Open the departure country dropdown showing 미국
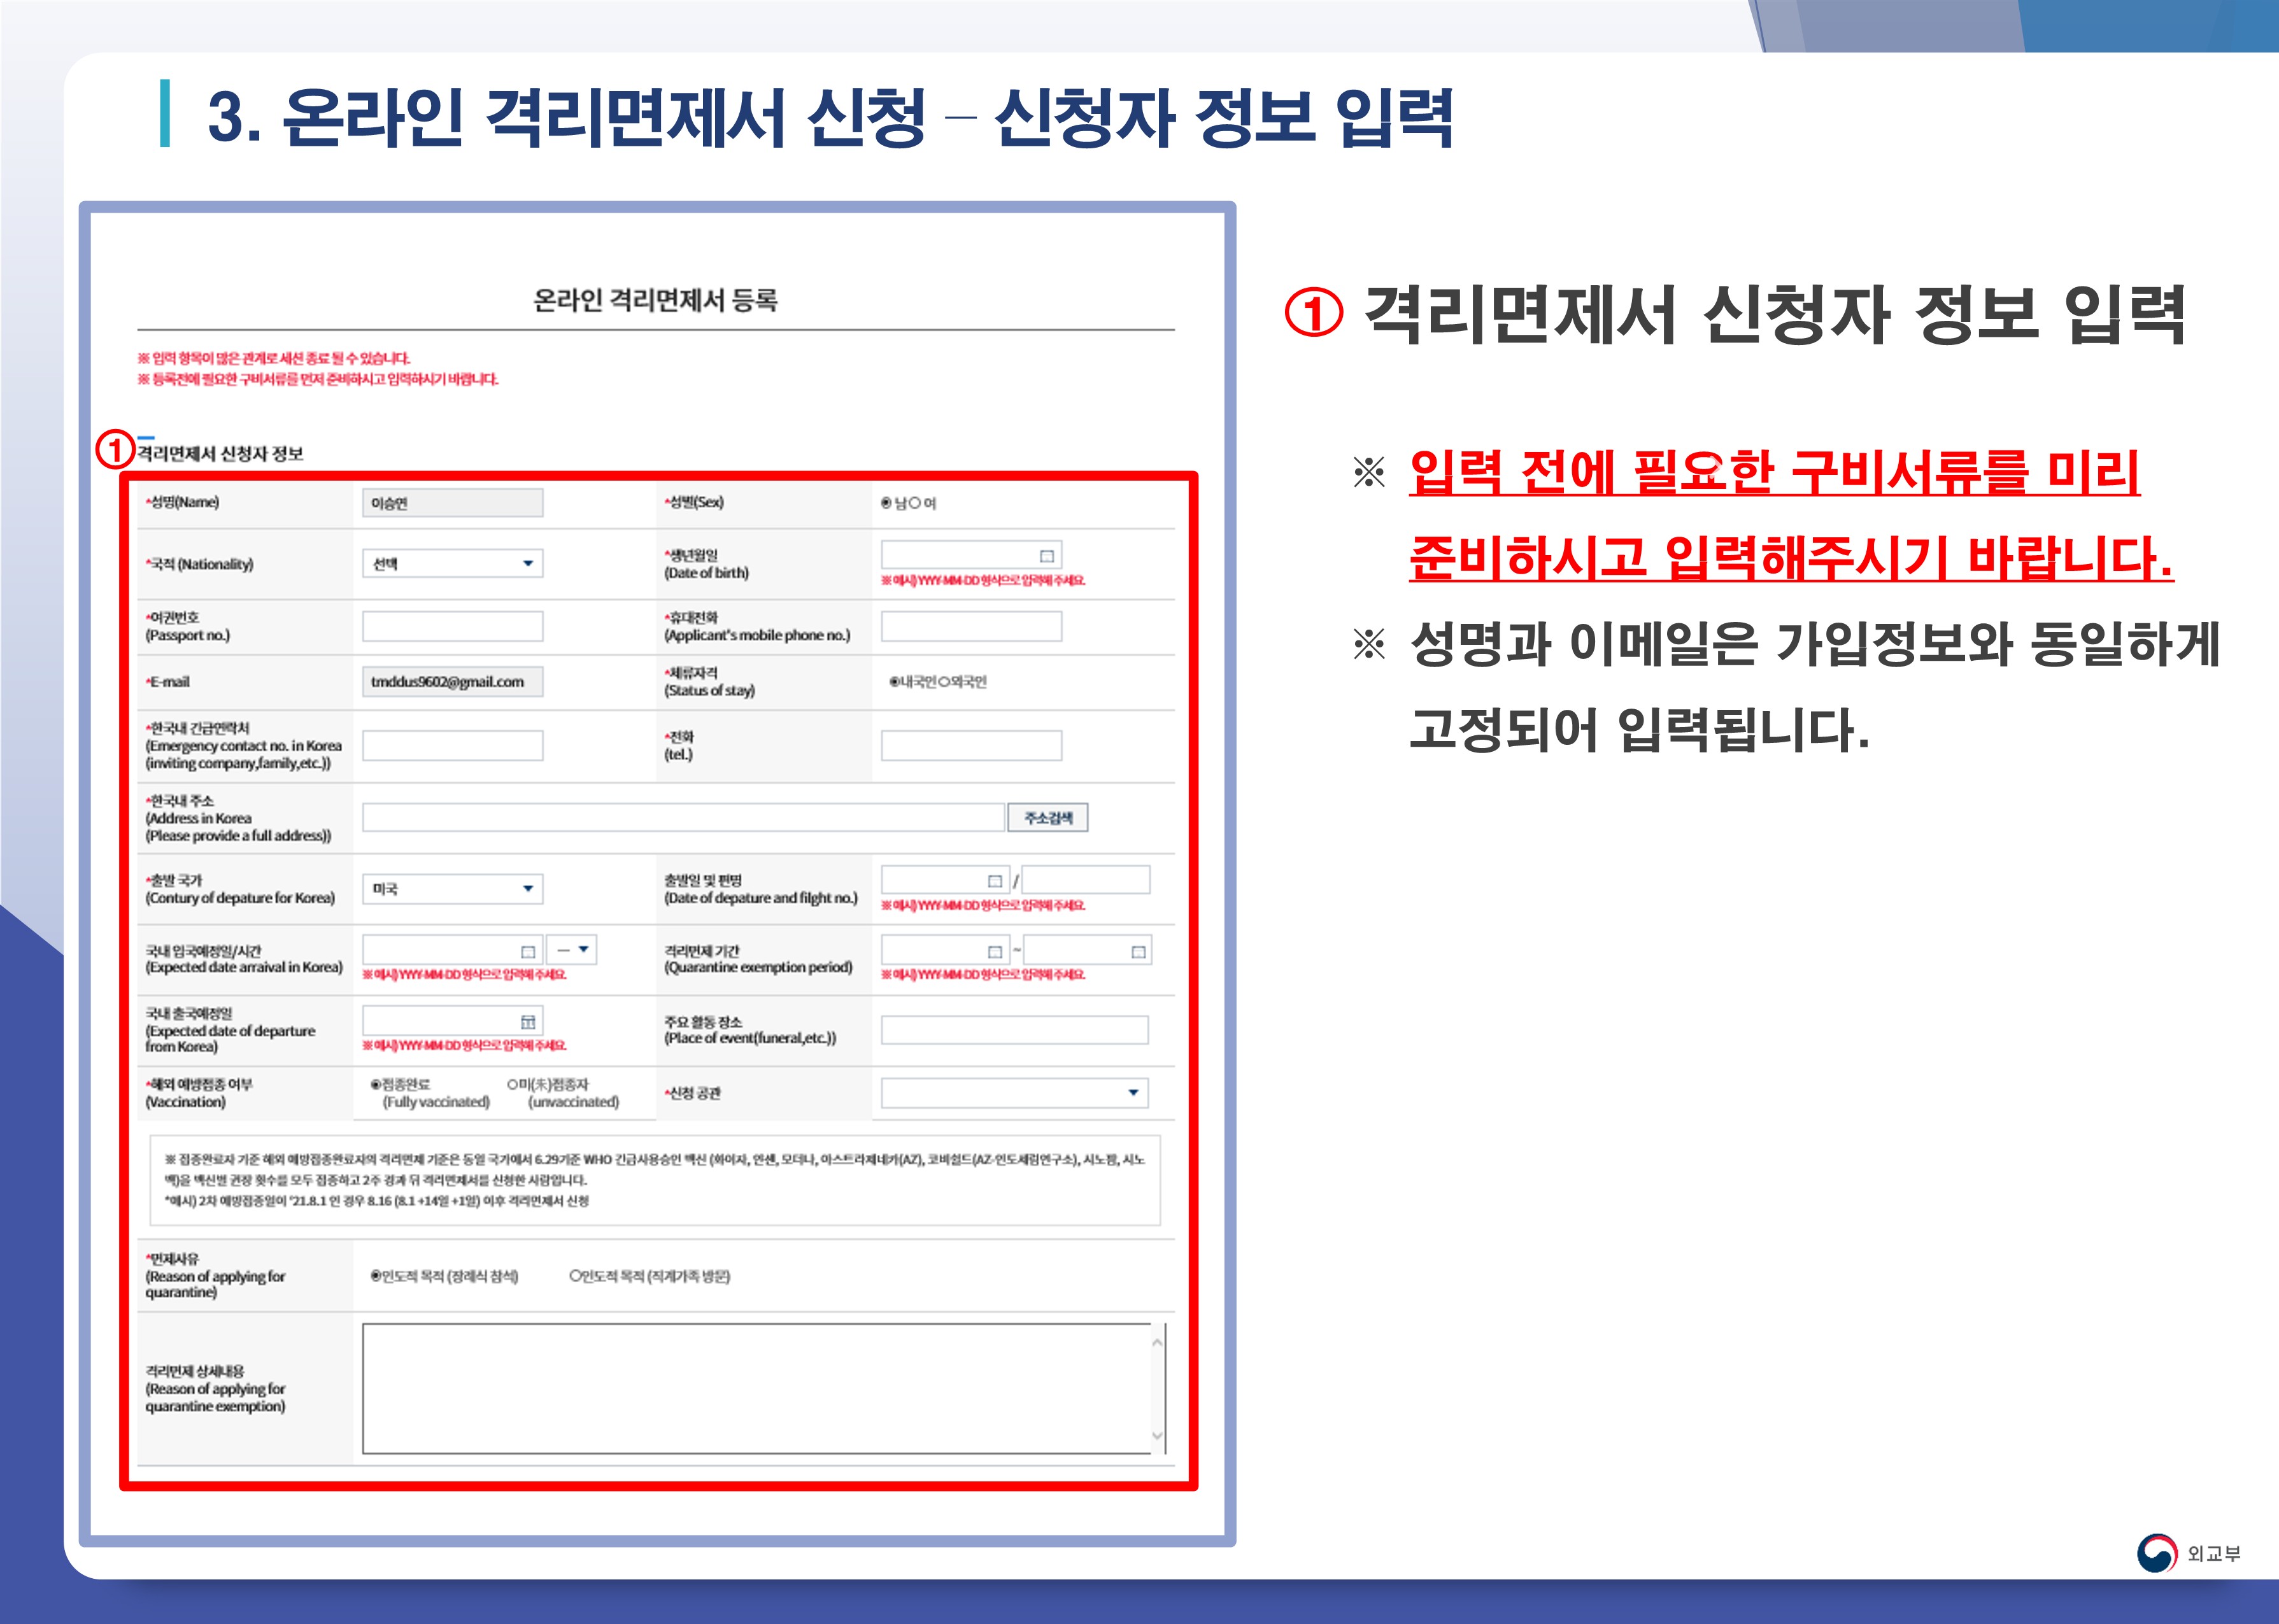This screenshot has height=1624, width=2279. click(x=452, y=889)
